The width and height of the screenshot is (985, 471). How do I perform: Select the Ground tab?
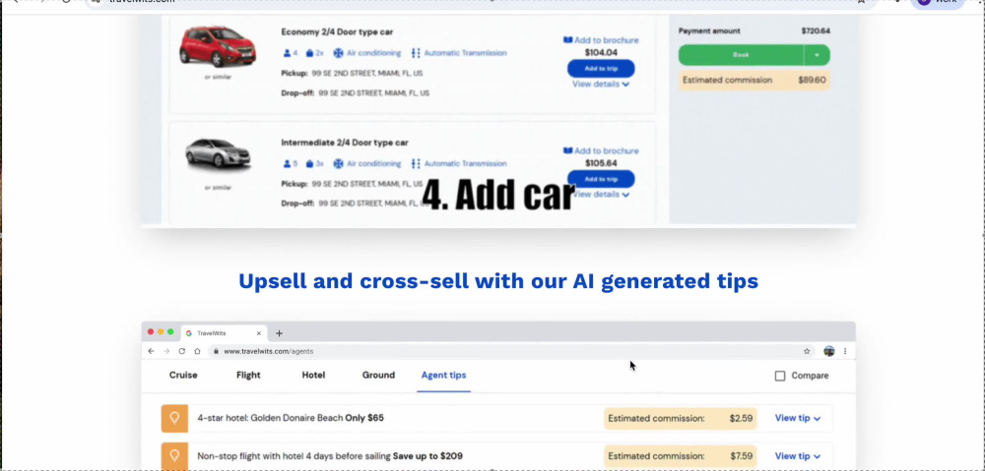point(378,375)
